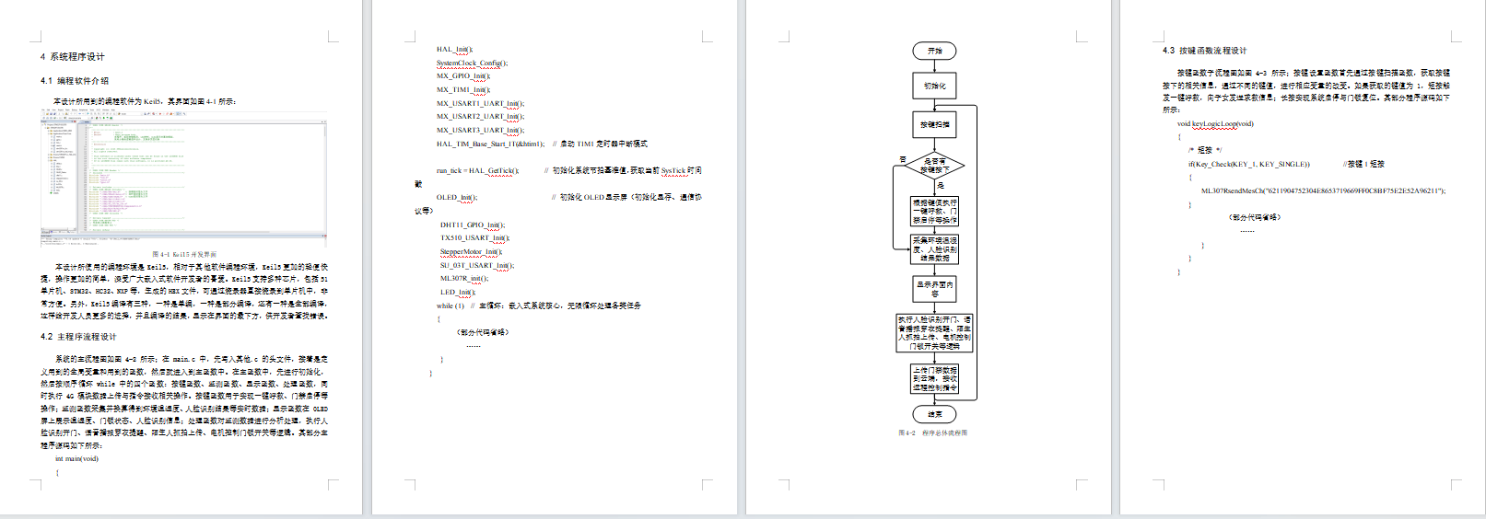Select the upload door-lock data flowchart box
1486x519 pixels.
pos(934,379)
